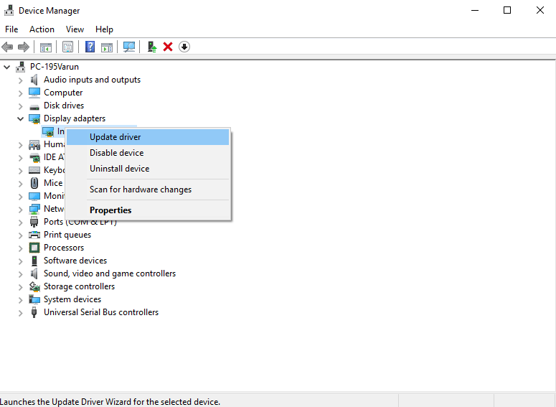Select the Storage controllers tree label
The height and width of the screenshot is (407, 556).
coord(79,286)
